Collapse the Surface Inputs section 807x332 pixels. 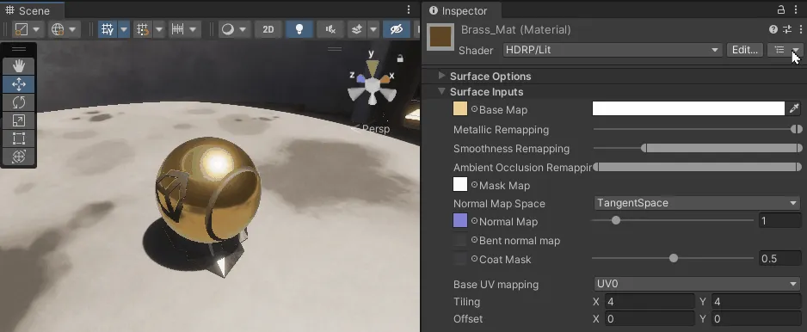pyautogui.click(x=441, y=92)
